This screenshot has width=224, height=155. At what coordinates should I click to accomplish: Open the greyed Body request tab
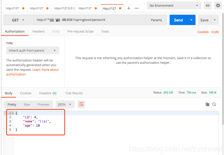(56, 31)
